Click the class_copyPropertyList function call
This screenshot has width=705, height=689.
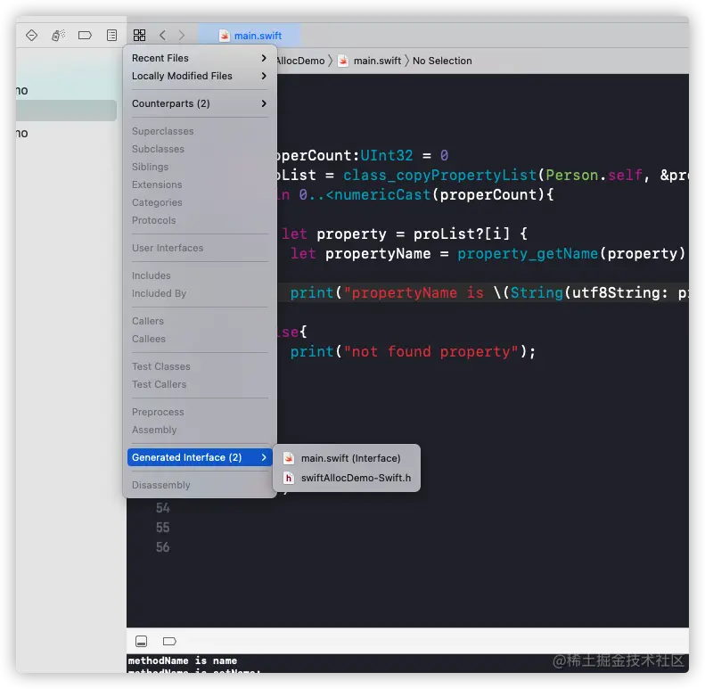point(439,176)
